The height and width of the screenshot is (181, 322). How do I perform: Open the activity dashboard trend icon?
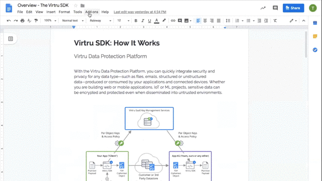pyautogui.click(x=263, y=8)
